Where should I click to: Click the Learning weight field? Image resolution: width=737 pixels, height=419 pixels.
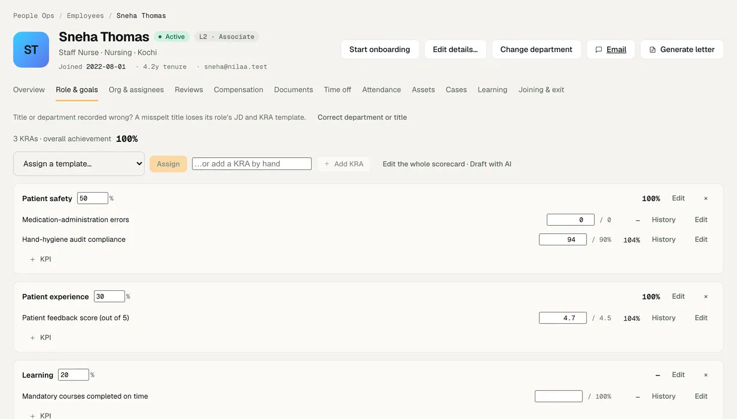[74, 375]
